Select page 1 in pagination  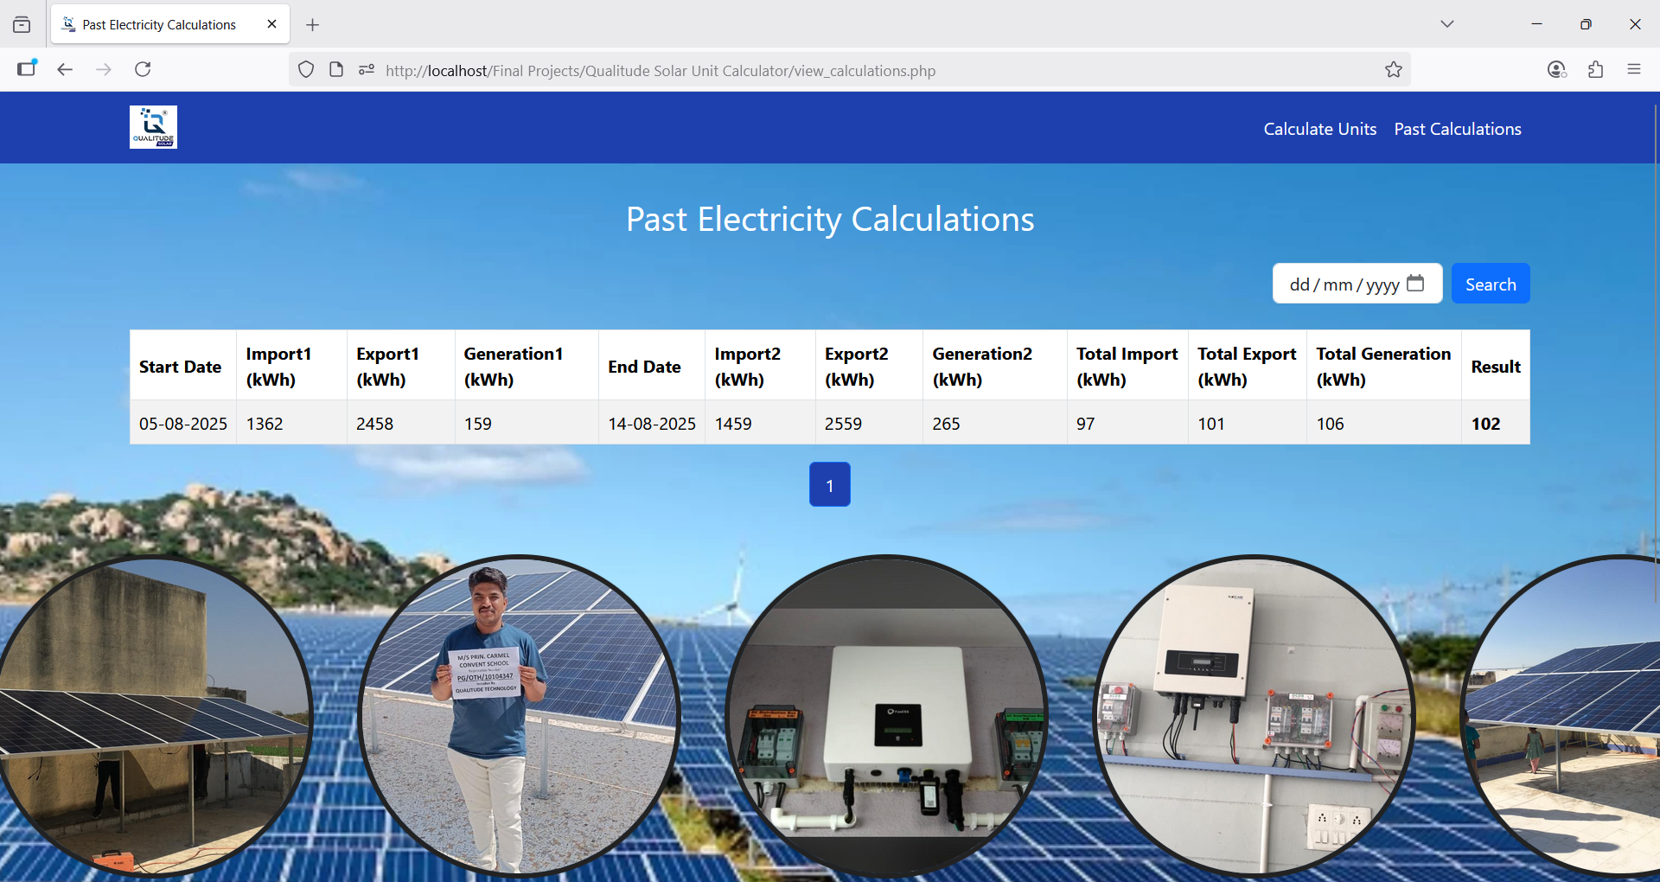tap(829, 484)
